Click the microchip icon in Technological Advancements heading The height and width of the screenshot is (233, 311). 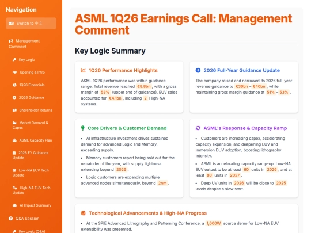pos(84,213)
